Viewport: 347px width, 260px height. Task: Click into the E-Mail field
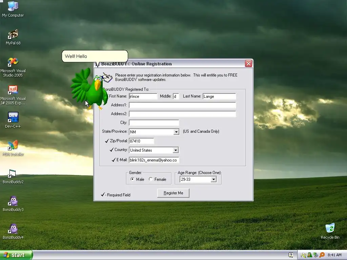pos(154,160)
